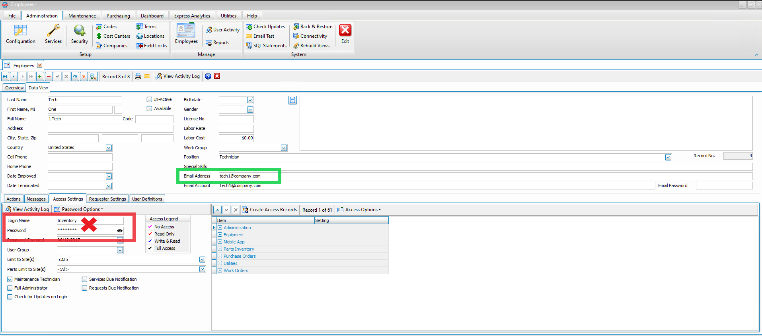Add new record with green plus icon
This screenshot has width=762, height=336.
point(40,76)
